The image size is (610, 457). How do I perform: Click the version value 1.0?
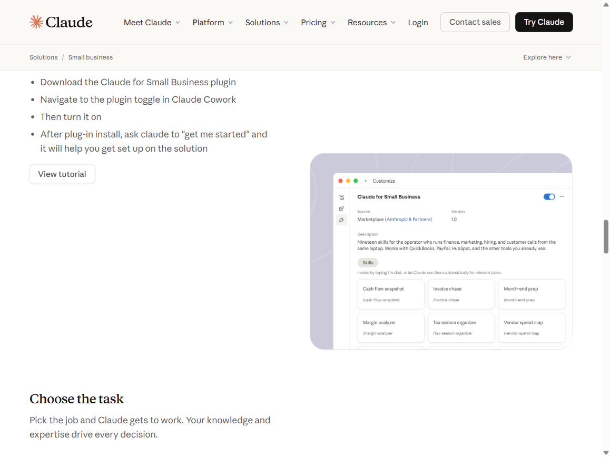(454, 220)
